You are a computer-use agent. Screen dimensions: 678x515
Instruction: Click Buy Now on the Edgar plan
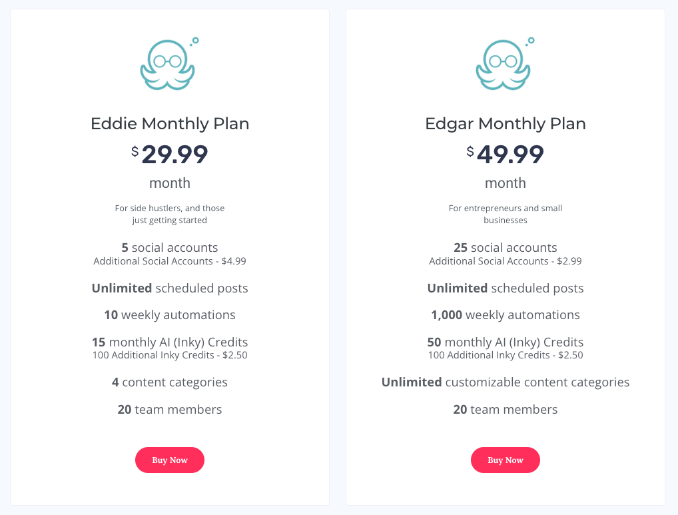pyautogui.click(x=505, y=460)
